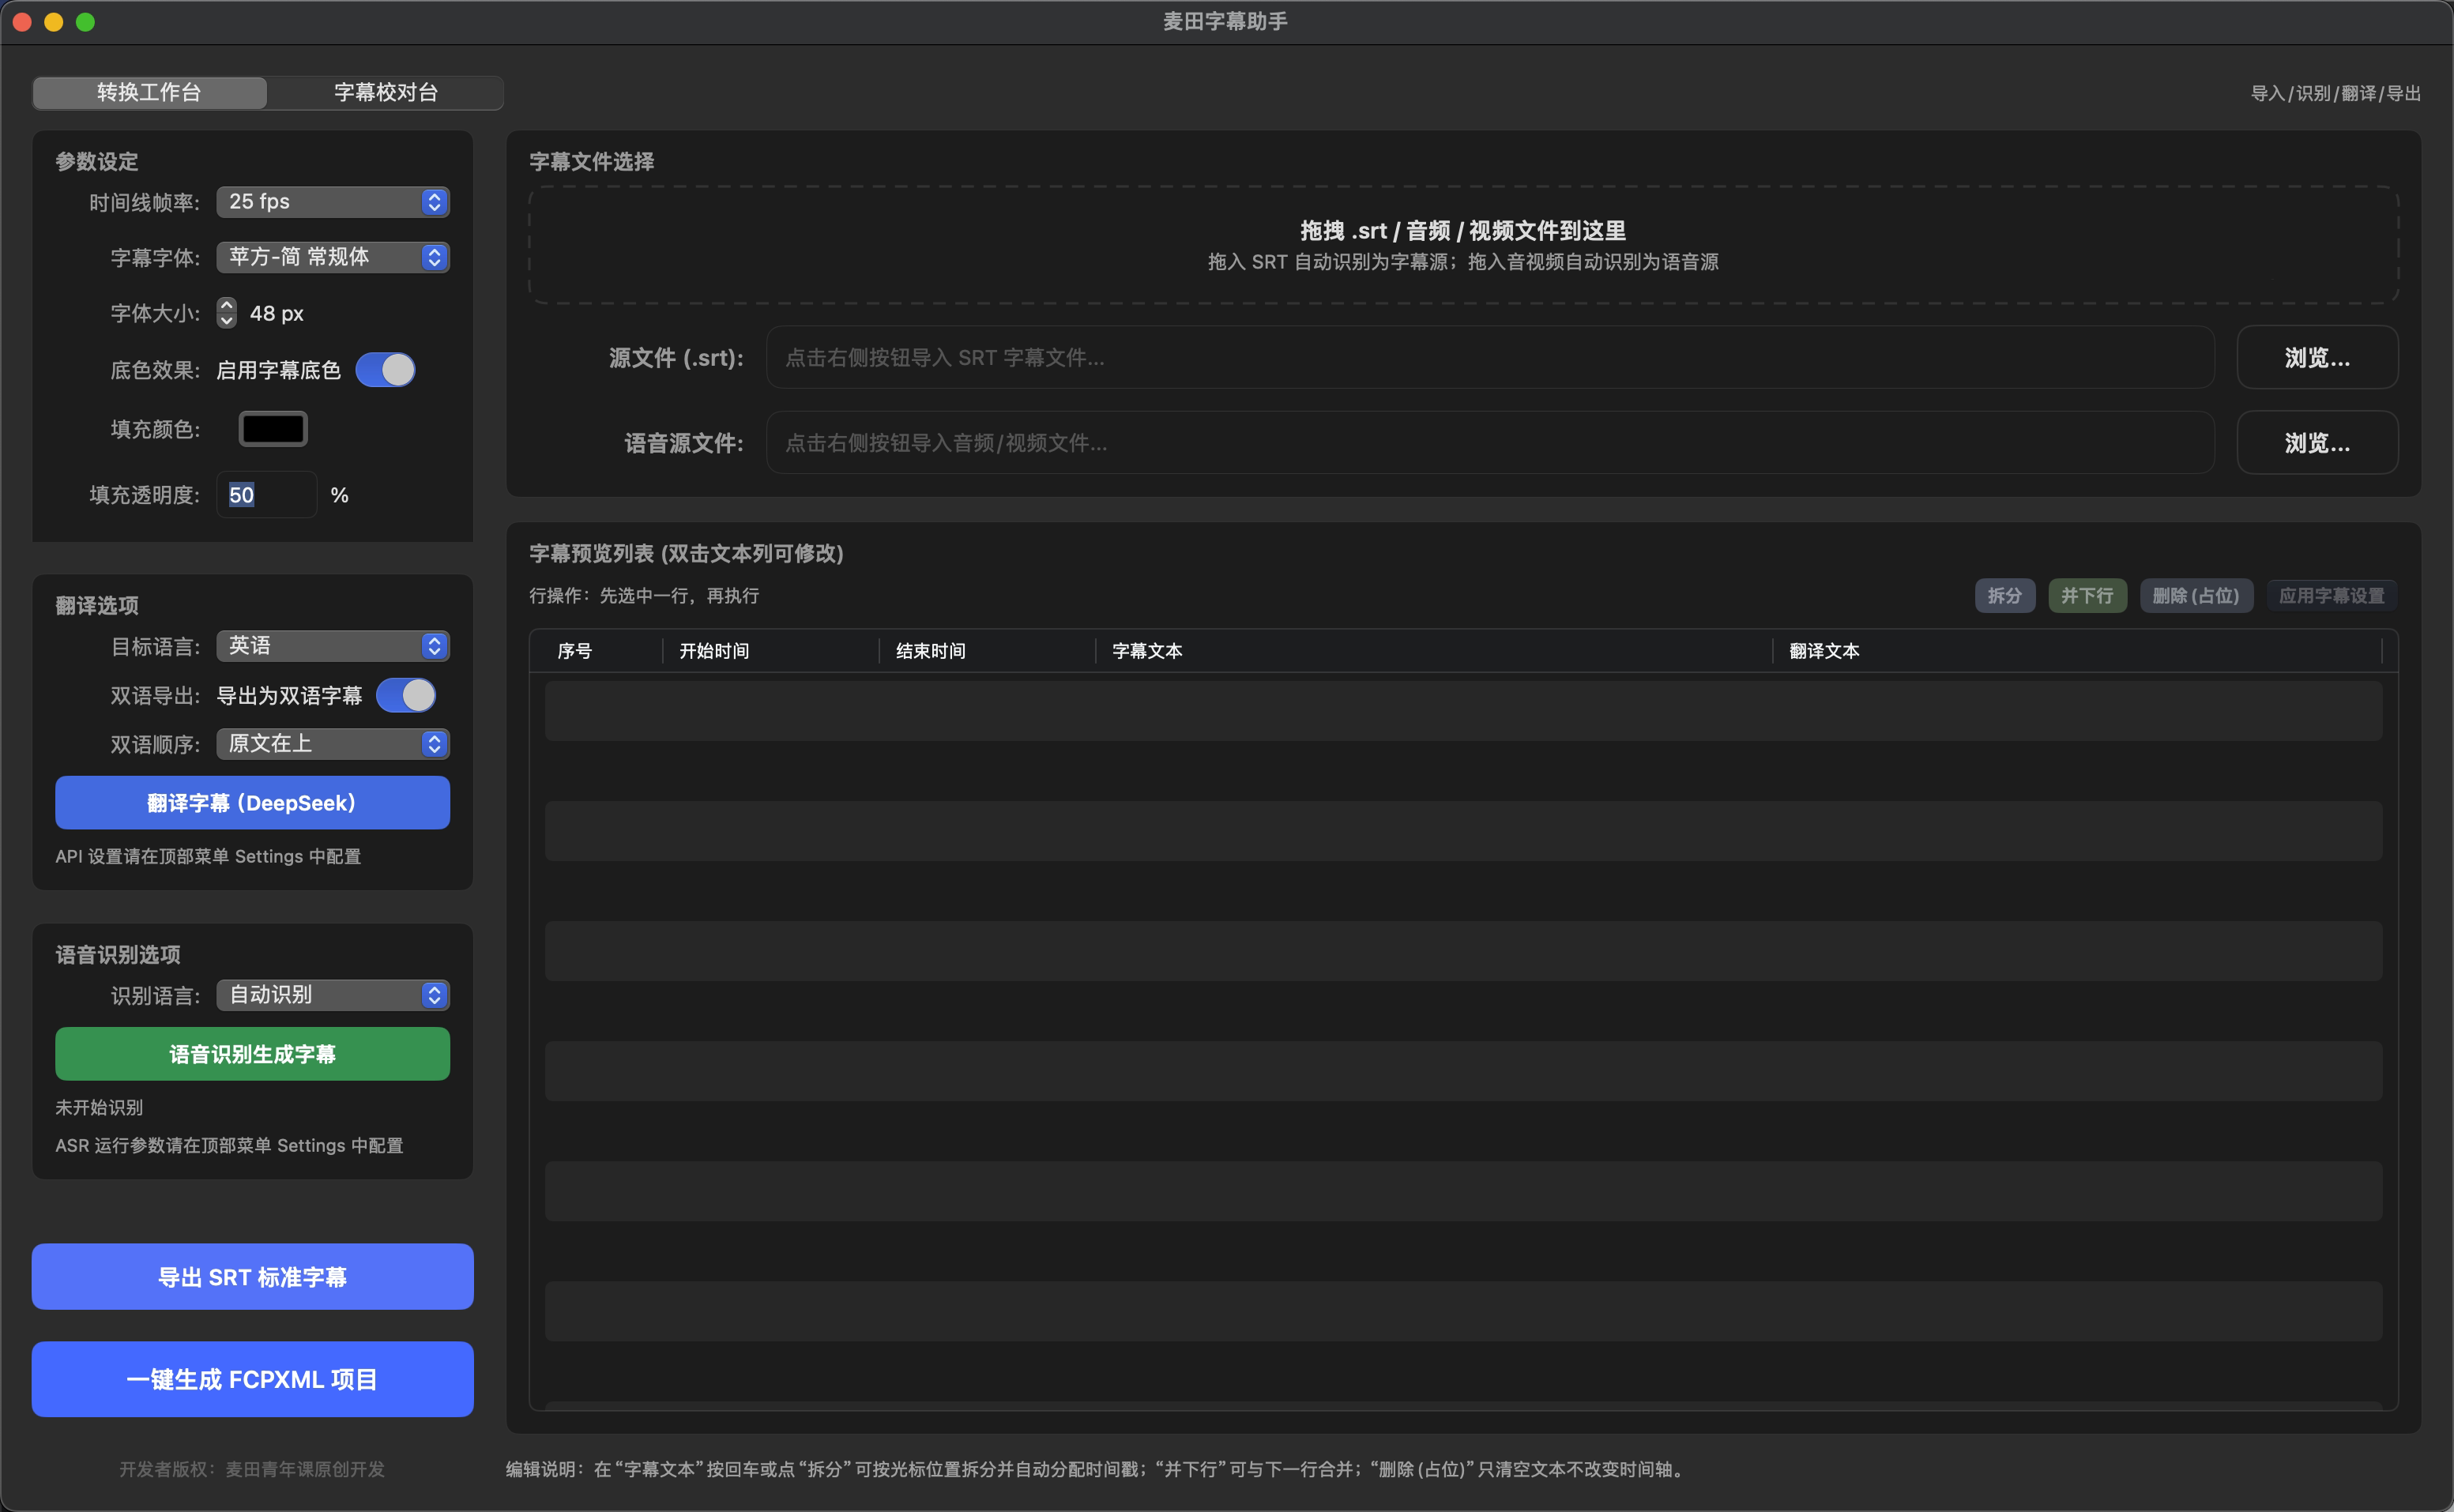
Task: Click the font size stepper arrows
Action: (227, 313)
